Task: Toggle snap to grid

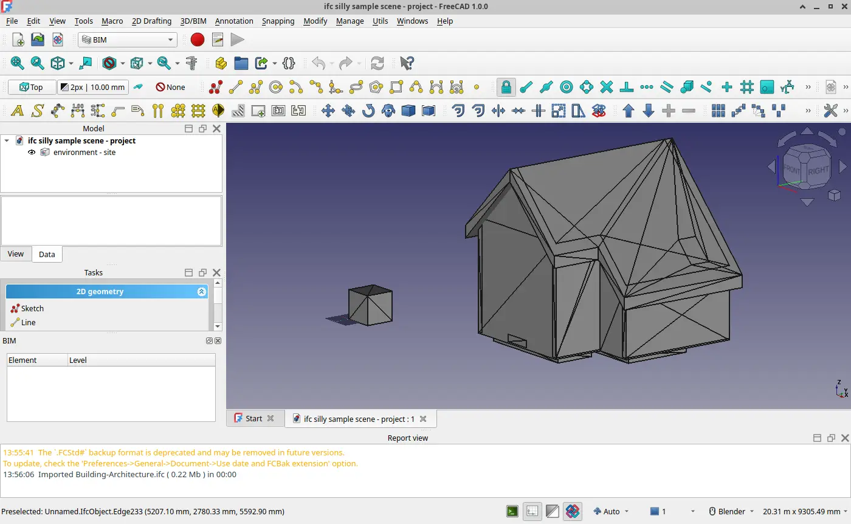Action: (x=747, y=87)
